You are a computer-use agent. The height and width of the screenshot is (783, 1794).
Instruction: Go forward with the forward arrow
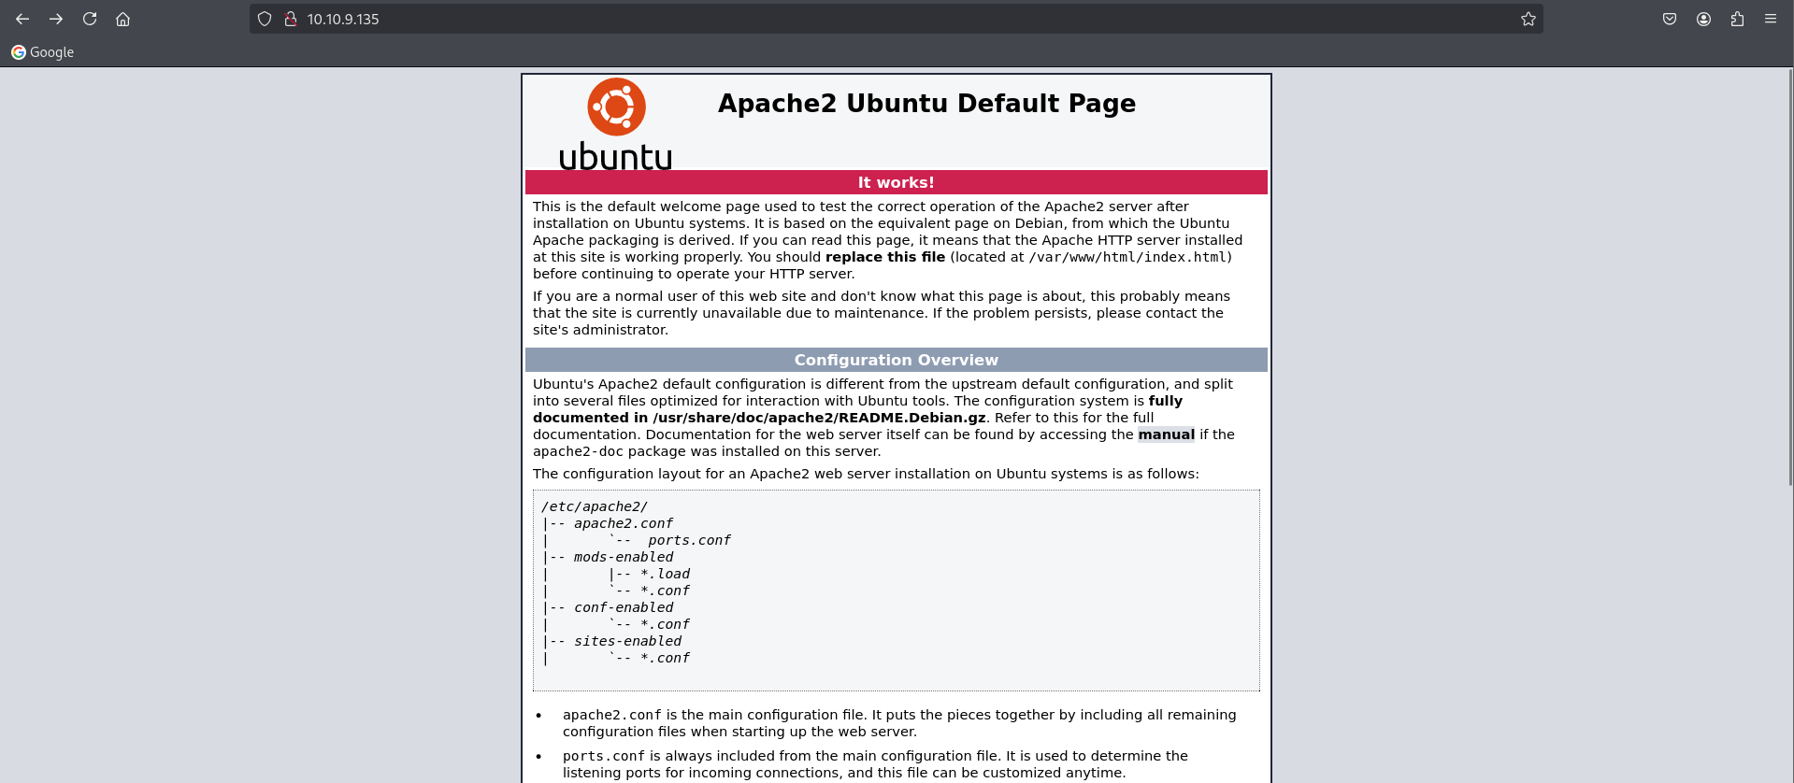(x=56, y=19)
